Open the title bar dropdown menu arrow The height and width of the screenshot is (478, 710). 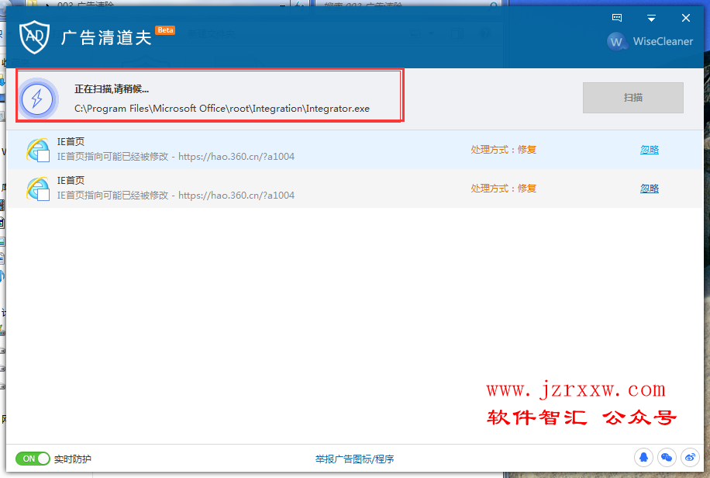[x=651, y=18]
